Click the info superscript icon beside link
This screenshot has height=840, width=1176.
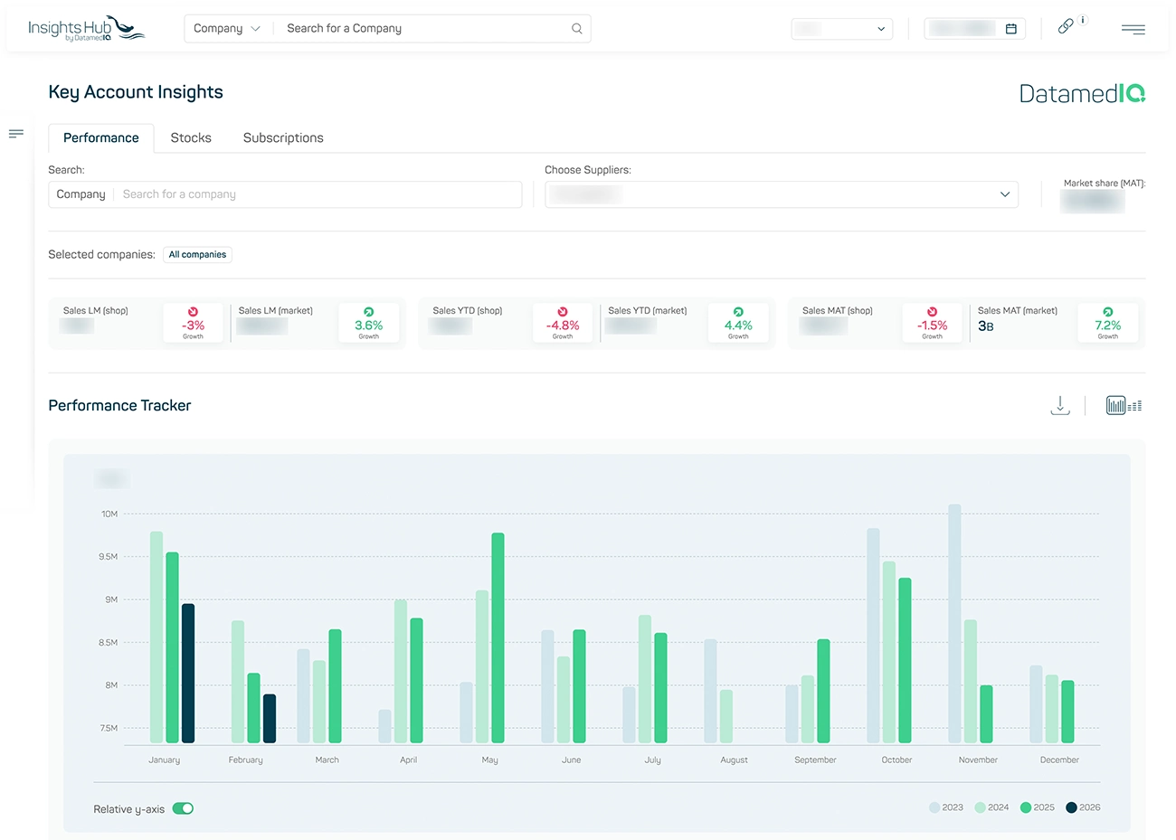[1083, 20]
